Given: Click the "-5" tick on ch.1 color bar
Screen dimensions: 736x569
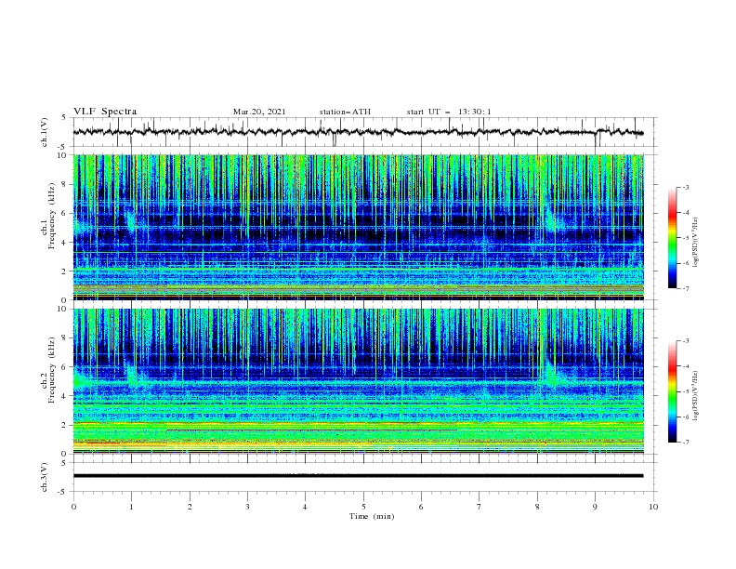Looking at the screenshot, I should tap(685, 238).
